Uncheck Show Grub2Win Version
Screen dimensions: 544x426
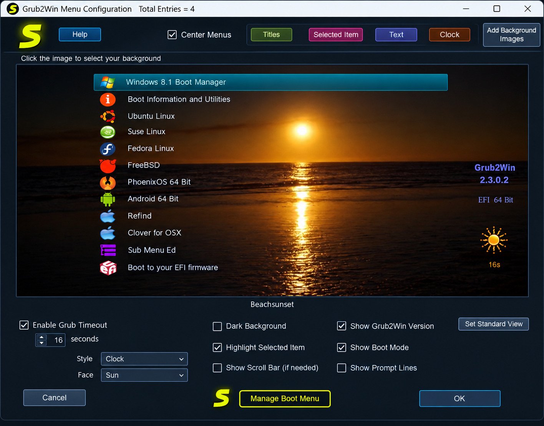click(342, 326)
